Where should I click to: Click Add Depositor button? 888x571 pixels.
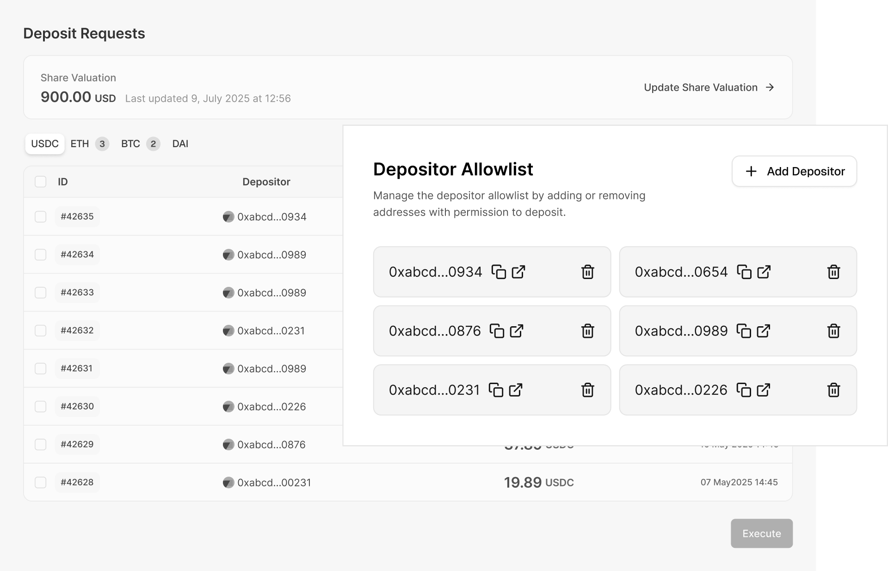click(x=794, y=171)
